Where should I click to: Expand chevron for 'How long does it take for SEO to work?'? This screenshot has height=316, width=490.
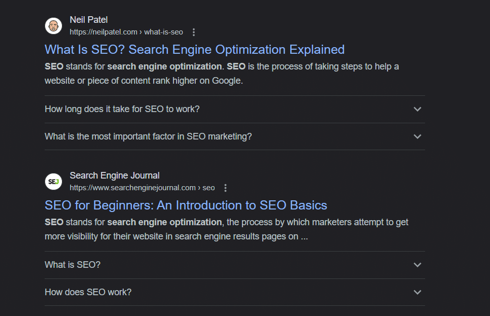pyautogui.click(x=417, y=109)
